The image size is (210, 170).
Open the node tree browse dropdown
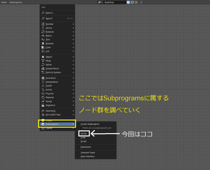pyautogui.click(x=100, y=2)
